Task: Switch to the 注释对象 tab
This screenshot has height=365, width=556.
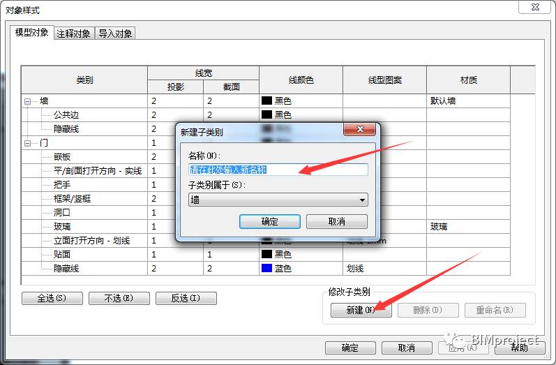Action: [x=74, y=33]
